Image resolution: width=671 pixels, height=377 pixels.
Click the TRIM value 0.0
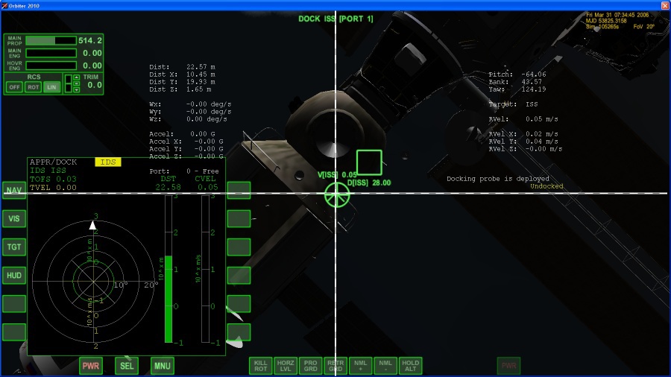click(95, 85)
